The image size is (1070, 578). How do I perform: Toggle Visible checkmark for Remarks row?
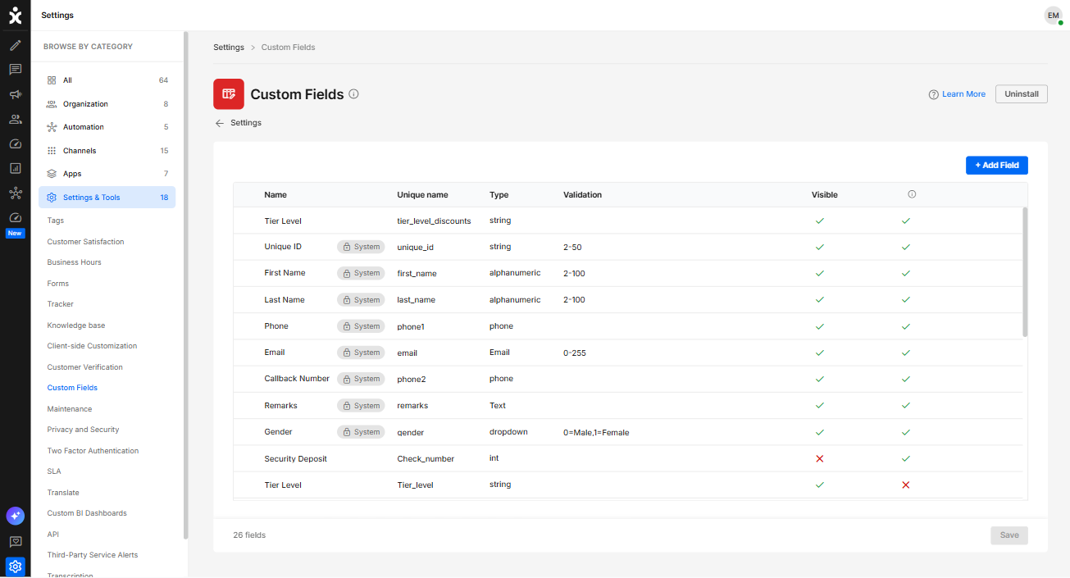pyautogui.click(x=820, y=405)
